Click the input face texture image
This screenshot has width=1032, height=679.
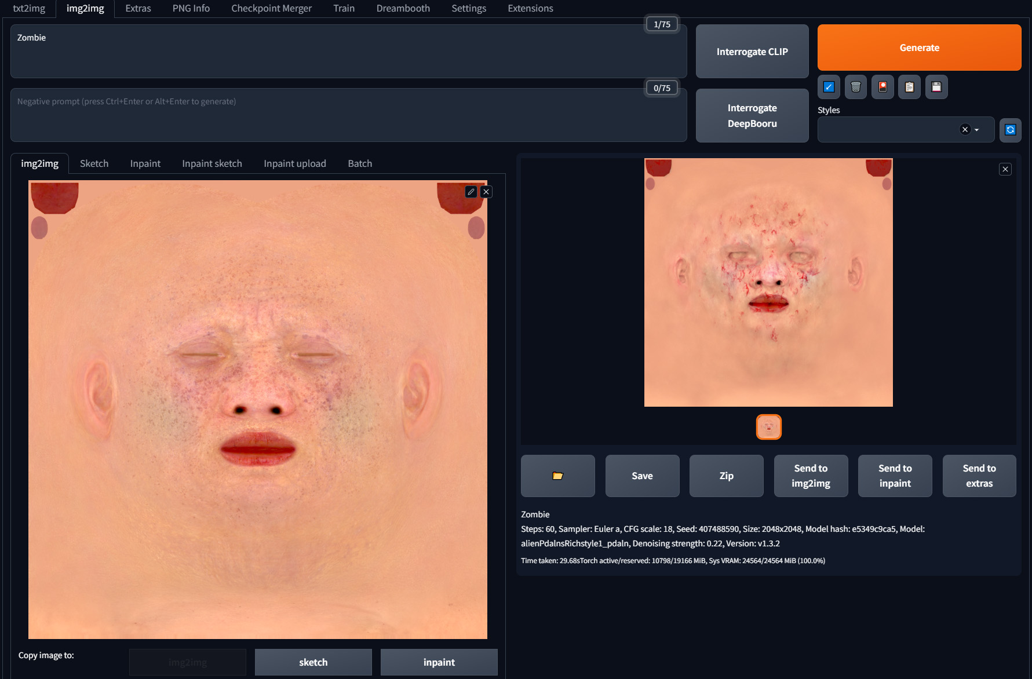point(258,410)
